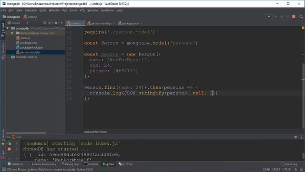The width and height of the screenshot is (305, 172).
Task: Click the Run play icon in toolbar
Action: point(276,17)
